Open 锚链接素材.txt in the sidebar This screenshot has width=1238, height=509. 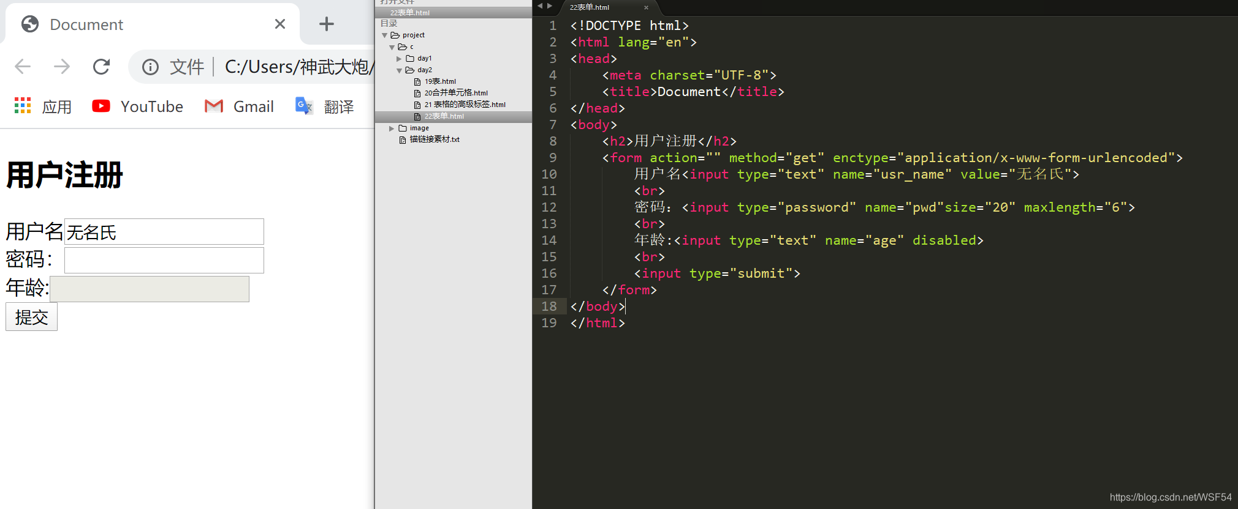[435, 139]
